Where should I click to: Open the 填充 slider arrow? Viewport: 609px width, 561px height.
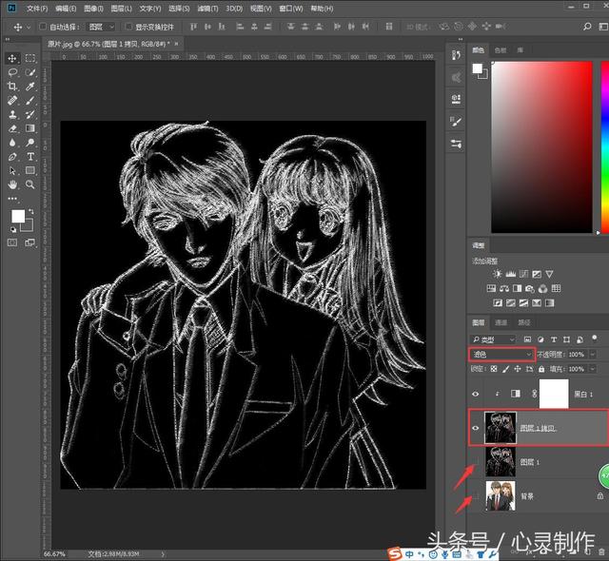pos(593,369)
